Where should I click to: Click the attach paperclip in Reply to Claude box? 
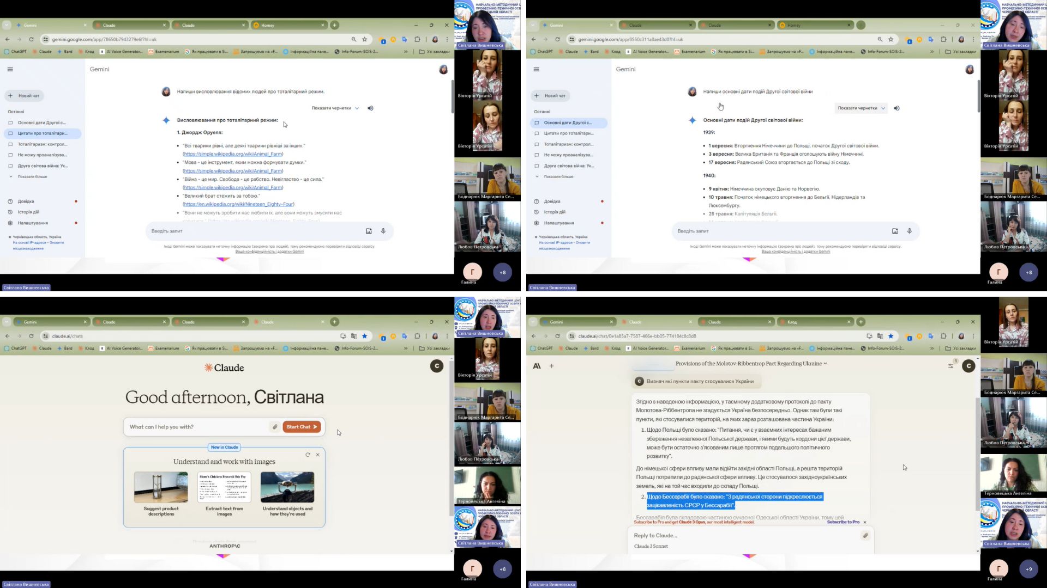coord(865,536)
